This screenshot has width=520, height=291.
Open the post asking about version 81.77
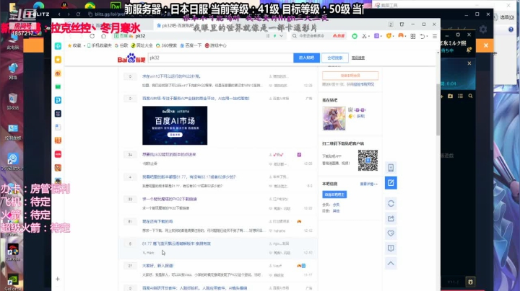coord(188,177)
